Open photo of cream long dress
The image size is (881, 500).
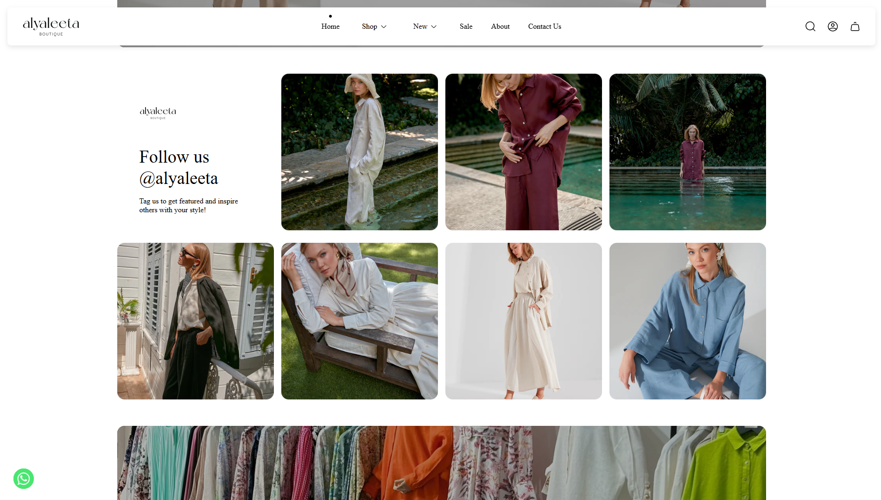coord(524,321)
